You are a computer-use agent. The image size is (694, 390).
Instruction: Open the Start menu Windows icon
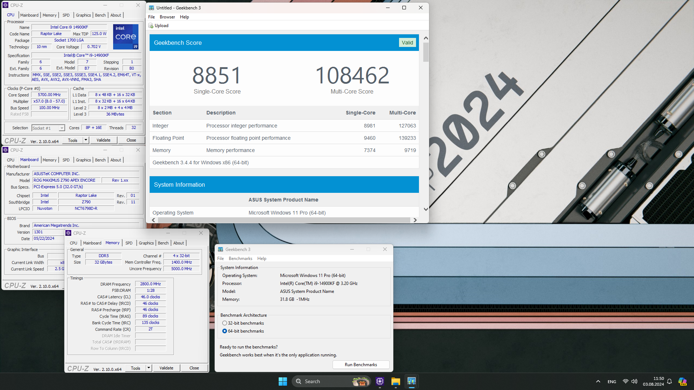pos(283,381)
